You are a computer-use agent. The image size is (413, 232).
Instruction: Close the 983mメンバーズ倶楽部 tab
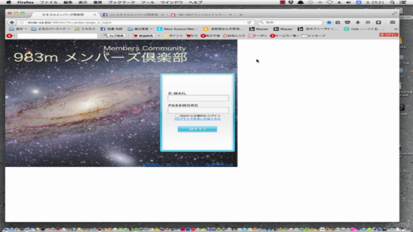coord(95,15)
